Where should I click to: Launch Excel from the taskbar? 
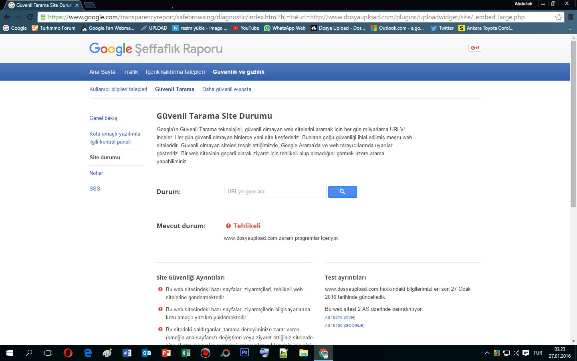pyautogui.click(x=186, y=353)
